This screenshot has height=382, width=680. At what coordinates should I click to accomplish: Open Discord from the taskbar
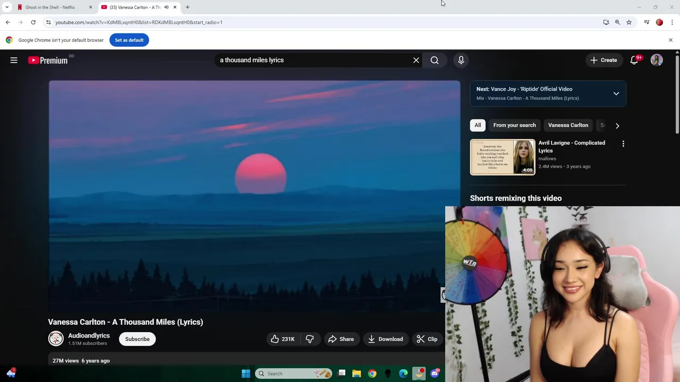(x=435, y=374)
